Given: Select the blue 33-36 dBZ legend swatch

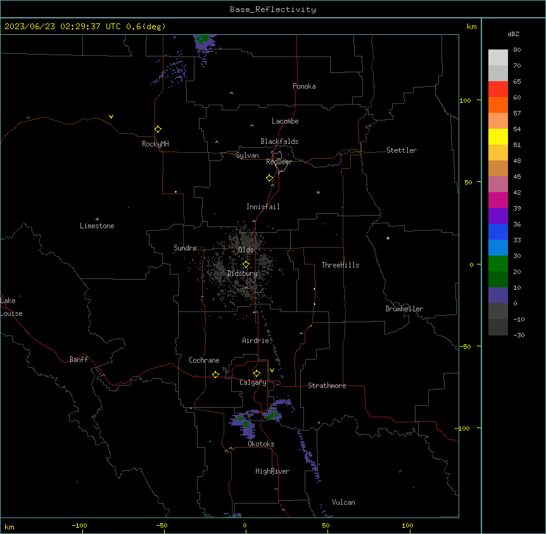Looking at the screenshot, I should point(498,231).
